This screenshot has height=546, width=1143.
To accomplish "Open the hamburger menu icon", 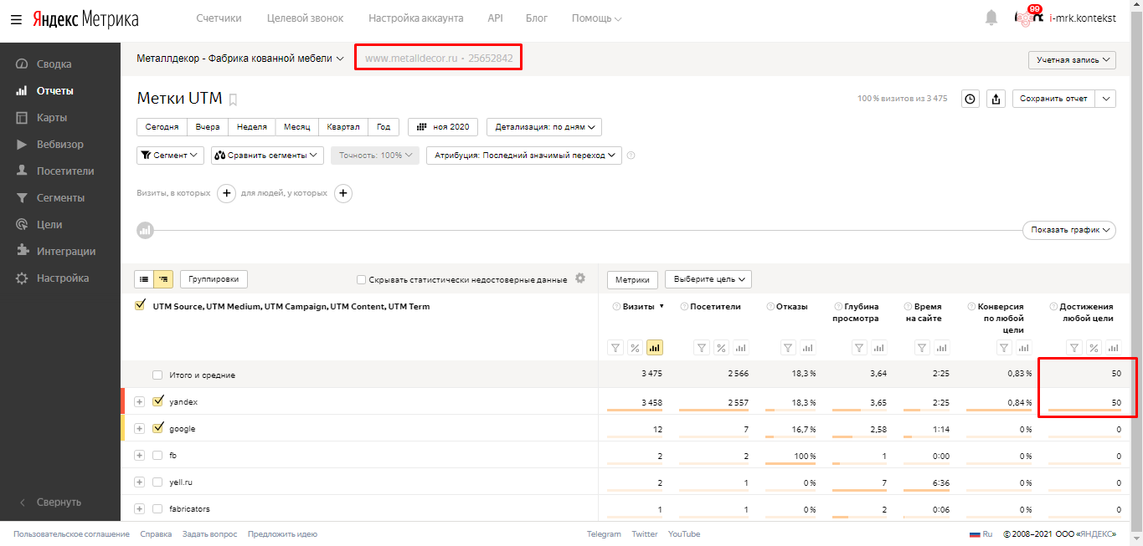I will [16, 19].
